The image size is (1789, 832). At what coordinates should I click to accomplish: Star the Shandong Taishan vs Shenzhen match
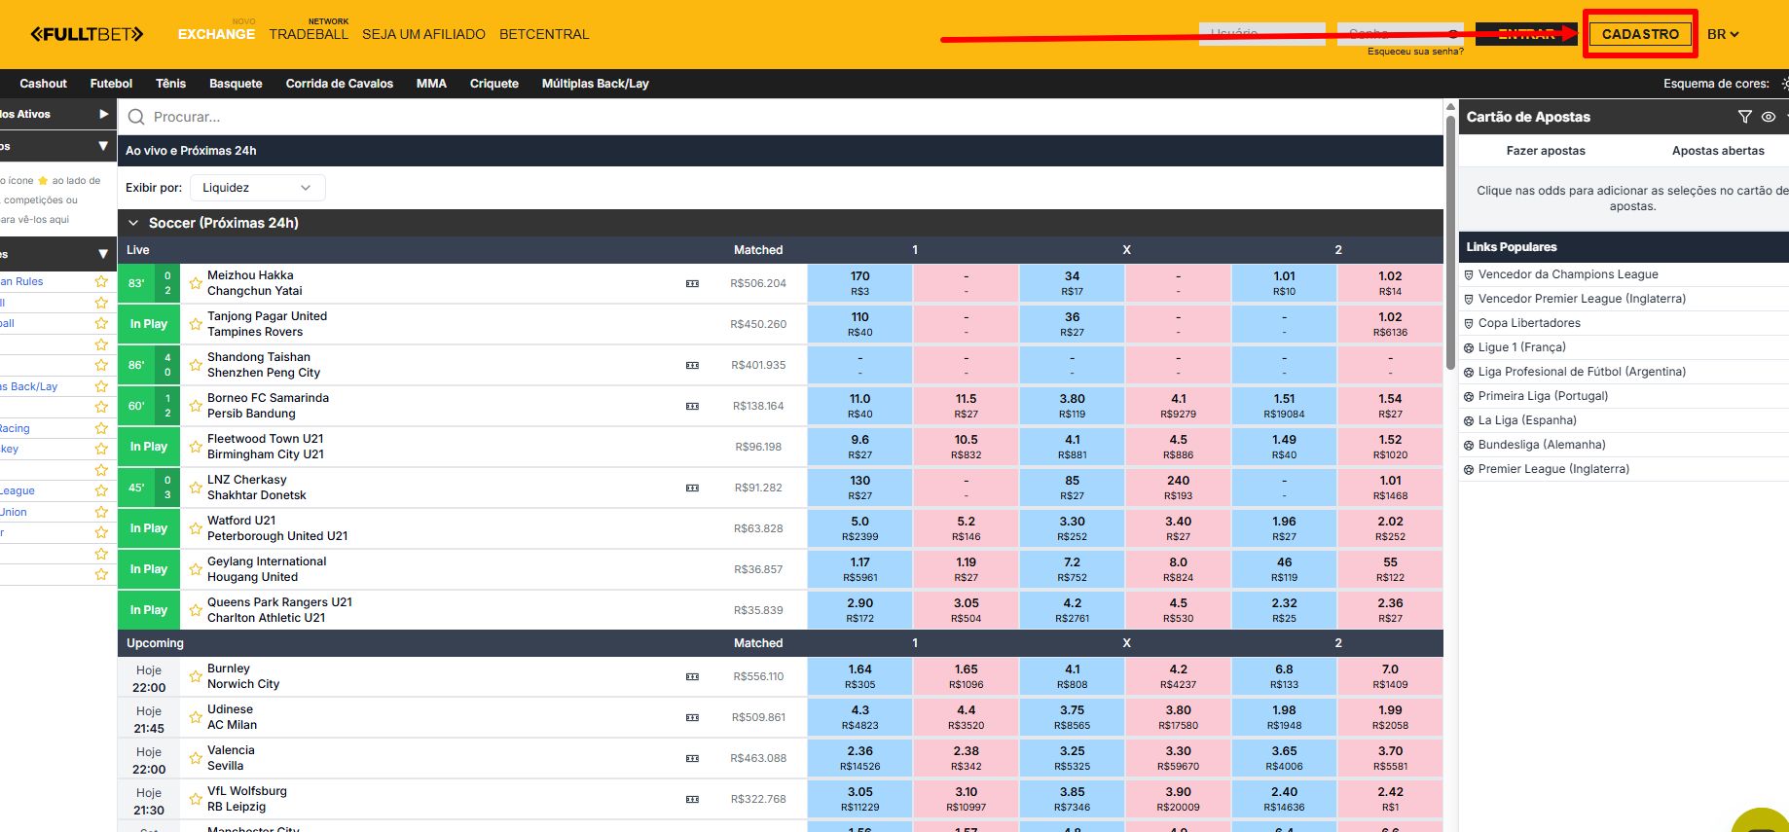point(196,365)
